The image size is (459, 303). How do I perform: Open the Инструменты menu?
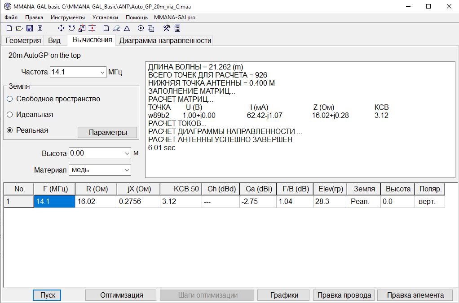pos(68,17)
